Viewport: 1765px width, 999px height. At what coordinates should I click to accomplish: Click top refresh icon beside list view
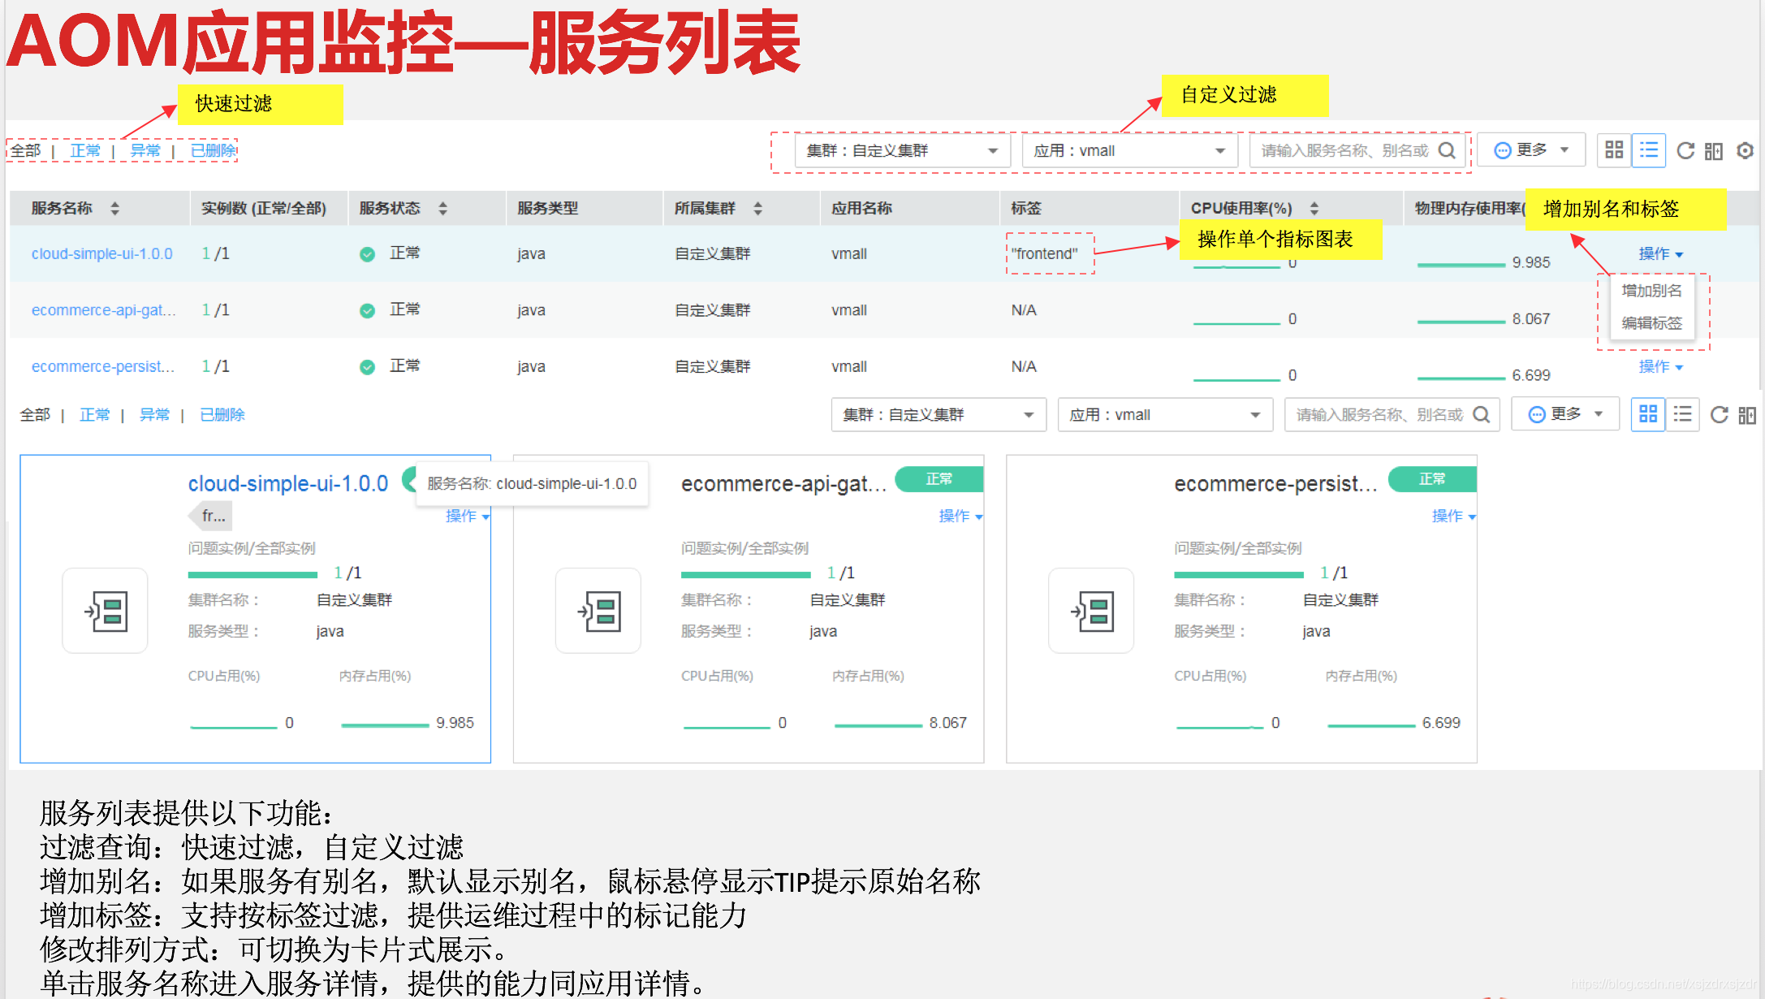[1685, 150]
